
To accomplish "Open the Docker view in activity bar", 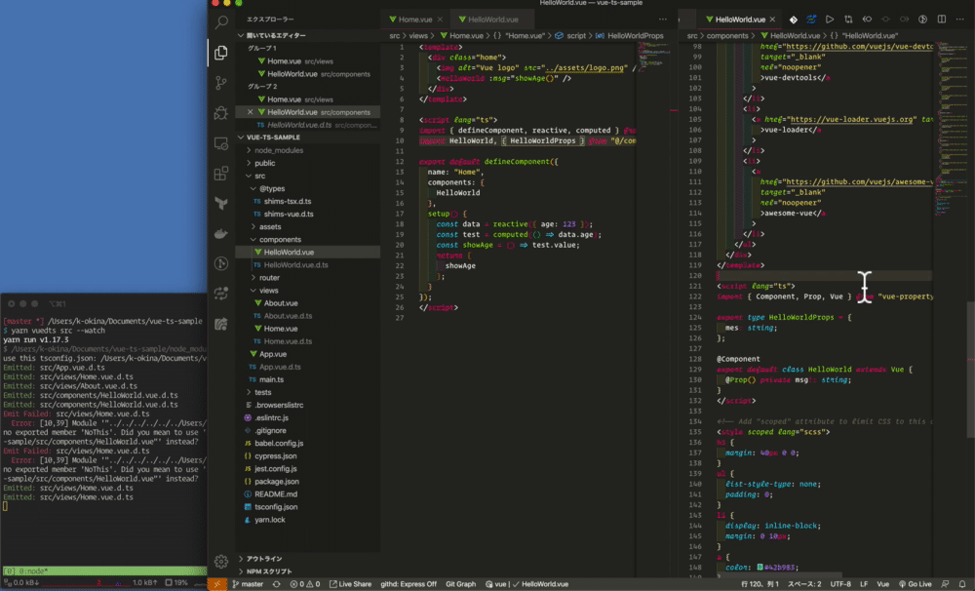I will click(x=221, y=234).
